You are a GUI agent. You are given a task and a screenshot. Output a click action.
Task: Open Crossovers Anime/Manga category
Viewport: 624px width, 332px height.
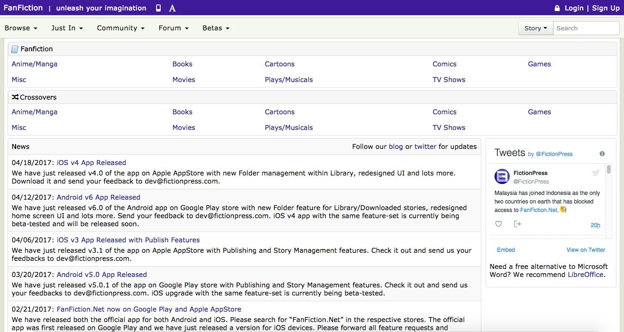click(35, 112)
